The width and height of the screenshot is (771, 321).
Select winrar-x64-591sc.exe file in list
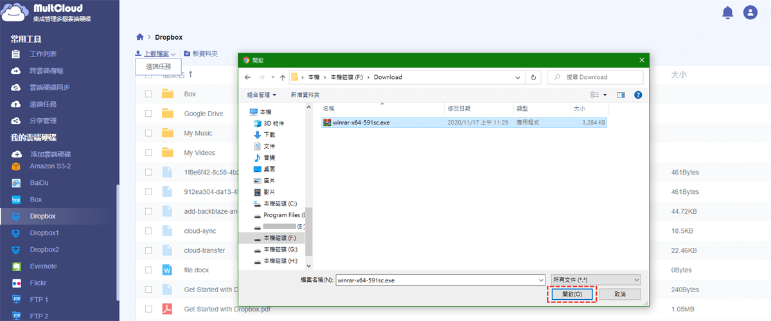[x=464, y=122]
